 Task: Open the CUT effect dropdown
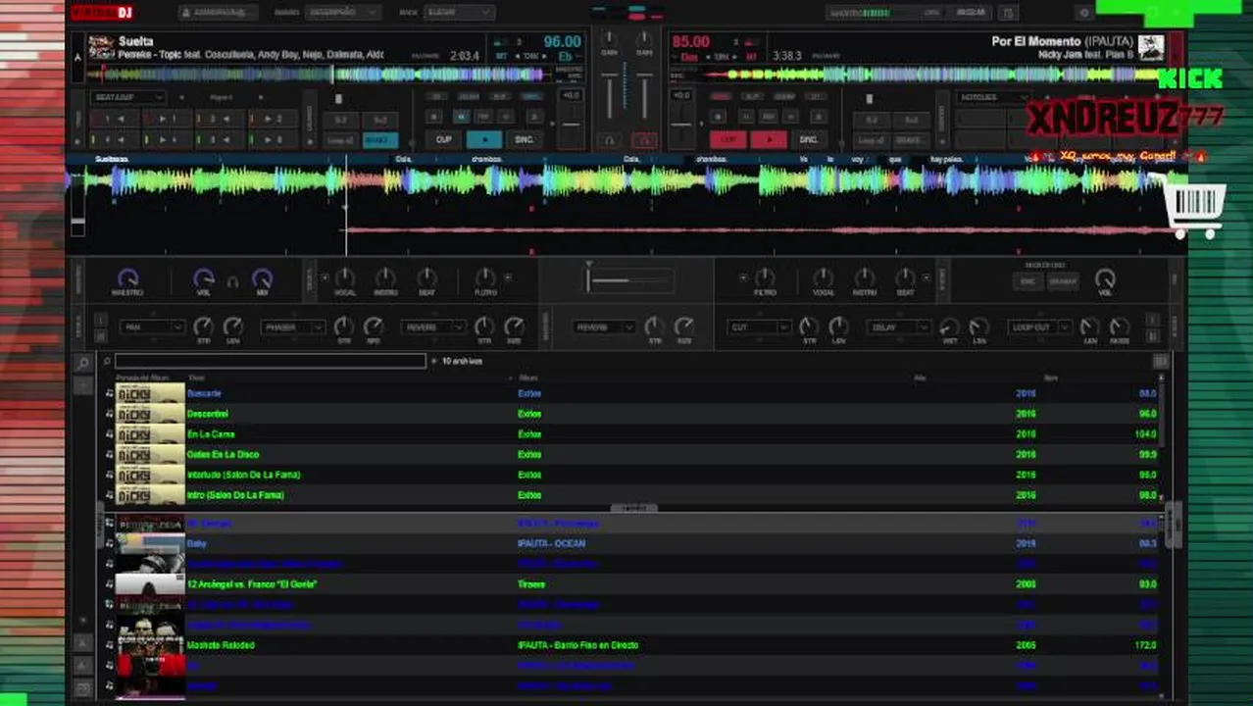[758, 328]
